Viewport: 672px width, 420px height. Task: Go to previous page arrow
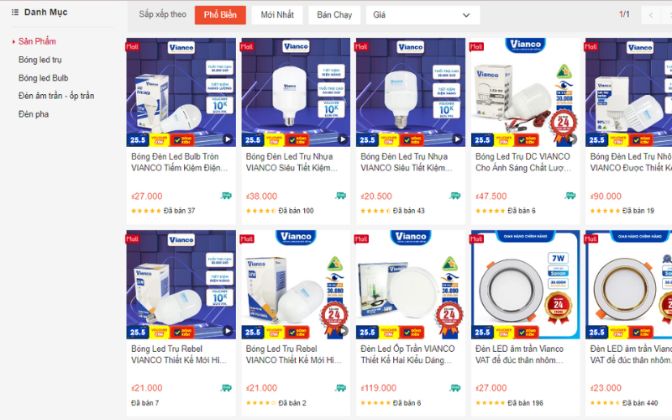(650, 15)
